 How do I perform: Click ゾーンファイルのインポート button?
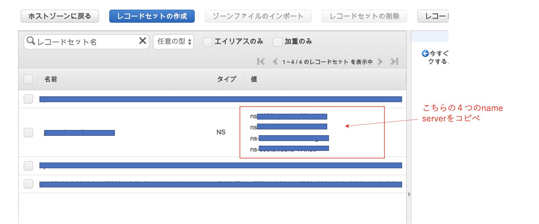pos(258,16)
